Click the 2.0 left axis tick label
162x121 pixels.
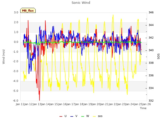pos(16,22)
